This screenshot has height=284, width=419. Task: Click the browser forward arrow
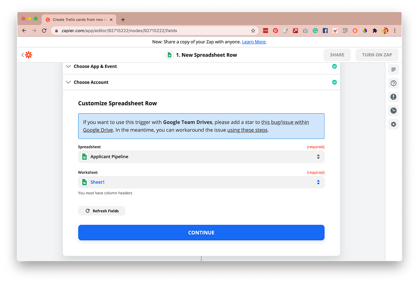coord(34,31)
